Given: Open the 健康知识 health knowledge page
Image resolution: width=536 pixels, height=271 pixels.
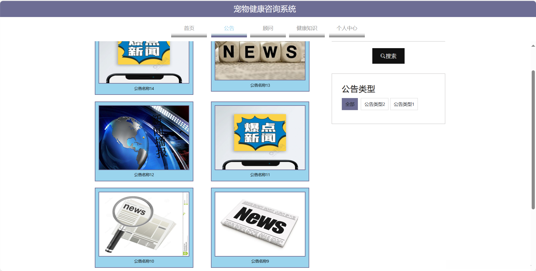Looking at the screenshot, I should click(x=306, y=28).
